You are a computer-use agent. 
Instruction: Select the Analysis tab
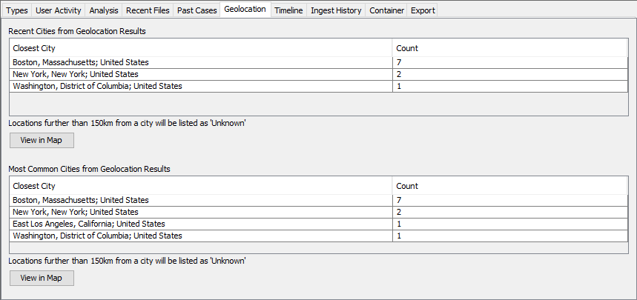(103, 10)
